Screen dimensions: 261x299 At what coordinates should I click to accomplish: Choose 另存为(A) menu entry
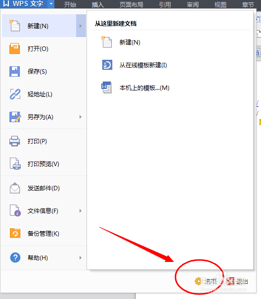click(44, 117)
